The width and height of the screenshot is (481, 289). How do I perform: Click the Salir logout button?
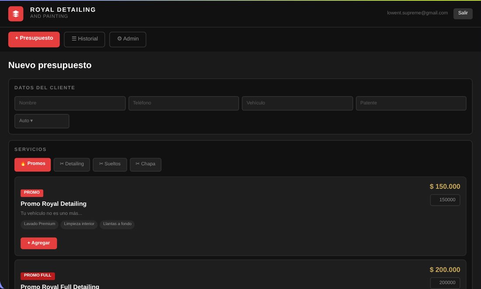pyautogui.click(x=463, y=13)
